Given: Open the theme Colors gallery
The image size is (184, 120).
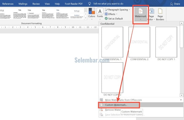Looking at the screenshot, I should tap(92, 14).
